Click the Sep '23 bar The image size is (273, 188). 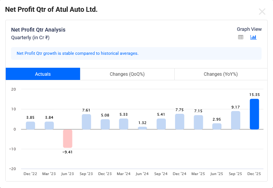(87, 122)
